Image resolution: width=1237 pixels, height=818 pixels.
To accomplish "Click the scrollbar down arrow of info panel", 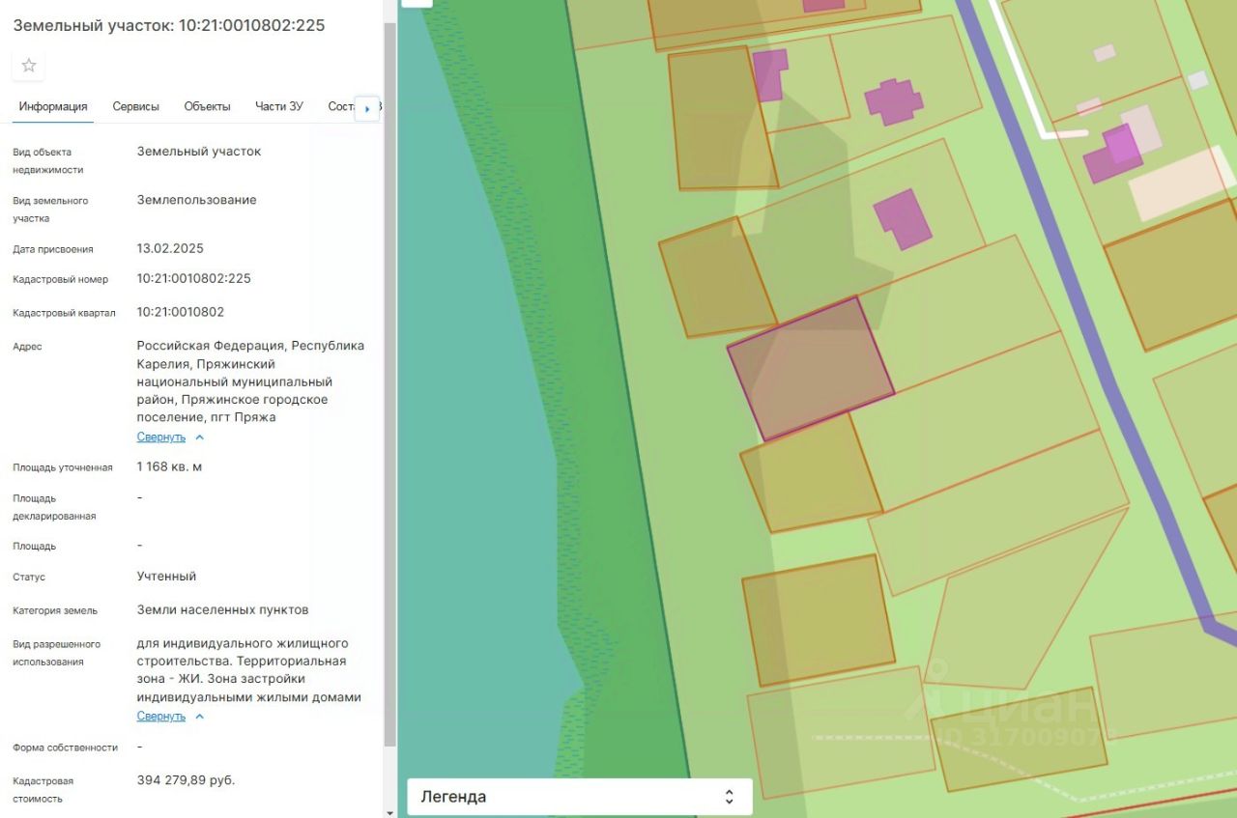I will coord(389,812).
